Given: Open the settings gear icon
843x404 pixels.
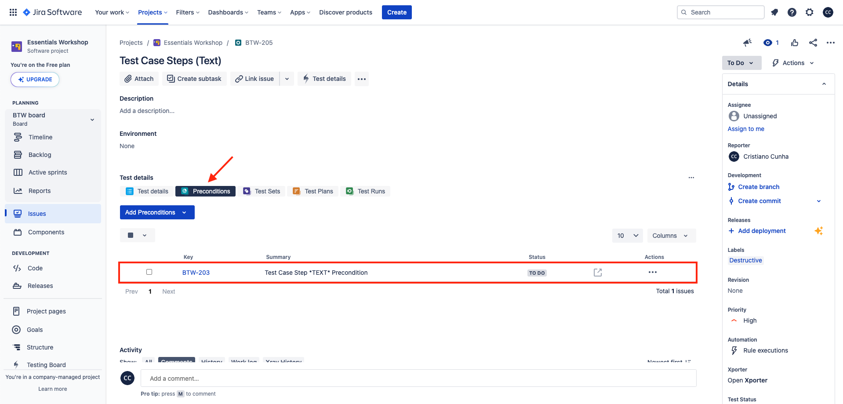Looking at the screenshot, I should click(x=810, y=12).
